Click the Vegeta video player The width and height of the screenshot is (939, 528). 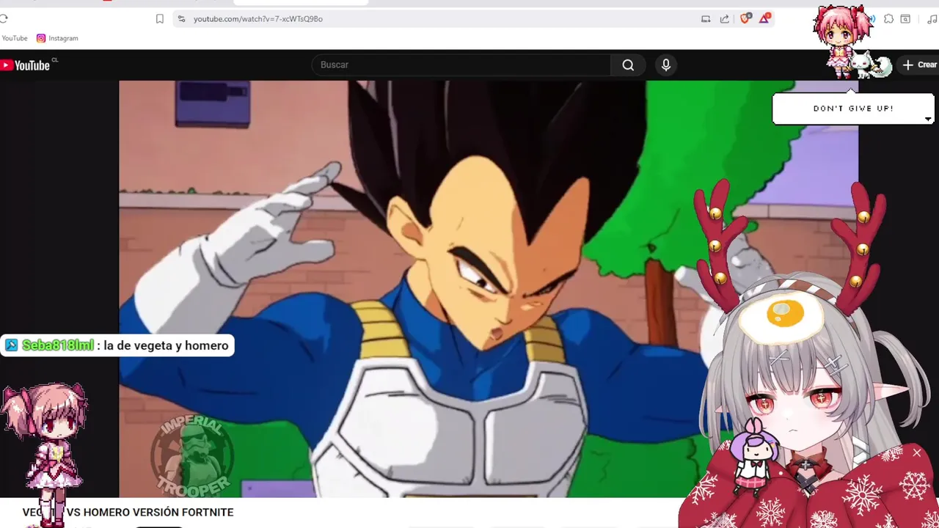[489, 289]
